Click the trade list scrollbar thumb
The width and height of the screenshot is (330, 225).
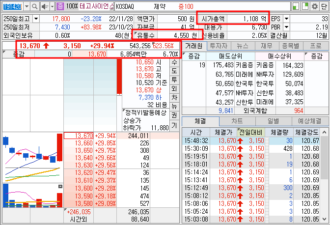click(x=324, y=158)
